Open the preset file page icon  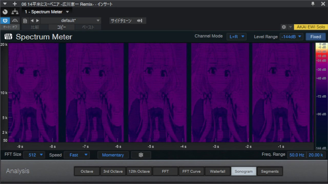[25, 21]
